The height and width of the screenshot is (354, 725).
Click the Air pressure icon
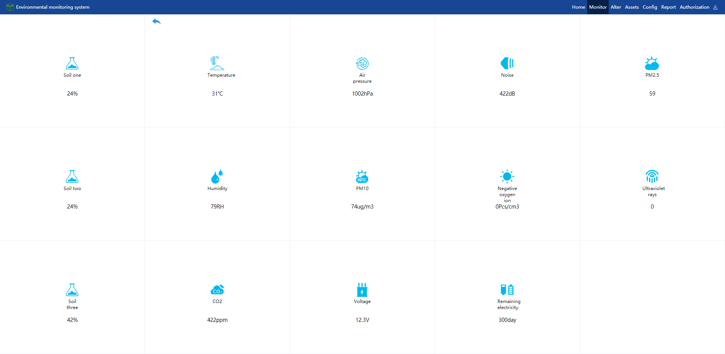(362, 63)
